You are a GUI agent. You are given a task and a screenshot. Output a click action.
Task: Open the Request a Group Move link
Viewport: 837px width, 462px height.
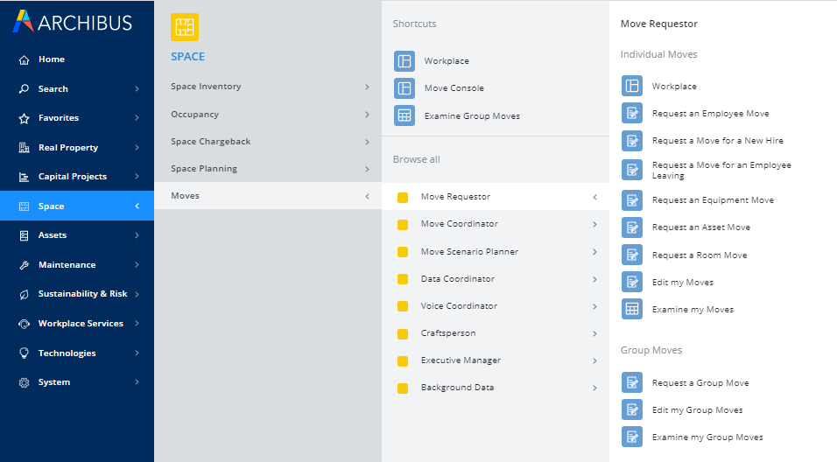tap(700, 382)
